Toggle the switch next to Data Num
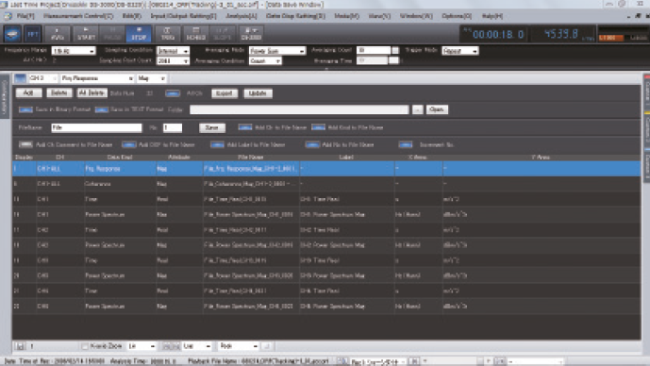 point(173,93)
